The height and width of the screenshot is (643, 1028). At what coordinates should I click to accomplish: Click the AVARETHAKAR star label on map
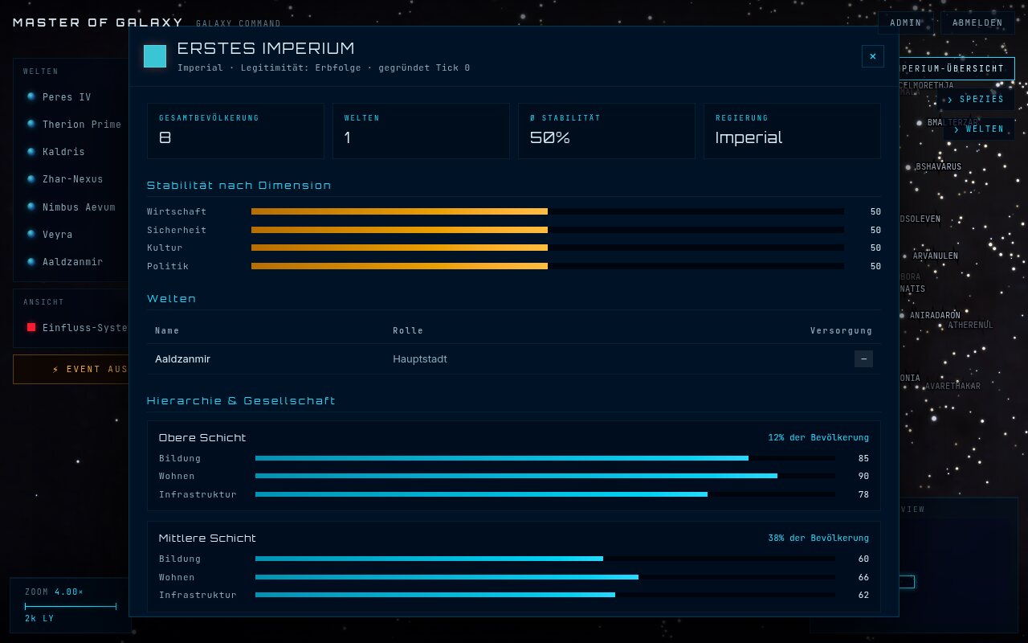pos(953,387)
